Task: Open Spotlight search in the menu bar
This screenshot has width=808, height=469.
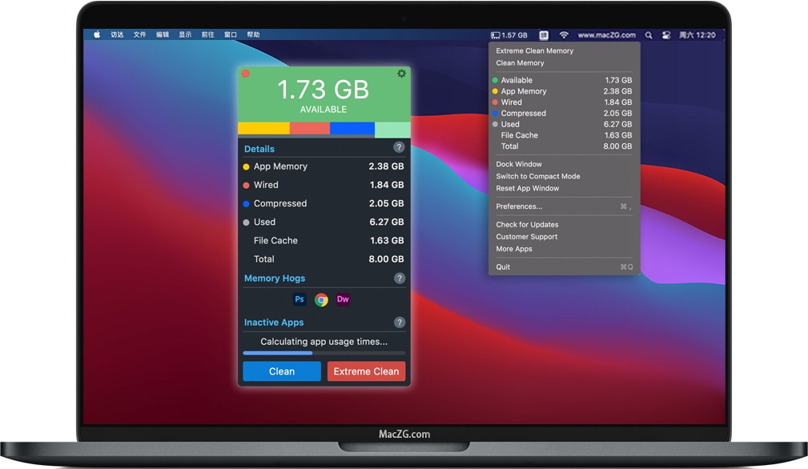Action: click(649, 35)
